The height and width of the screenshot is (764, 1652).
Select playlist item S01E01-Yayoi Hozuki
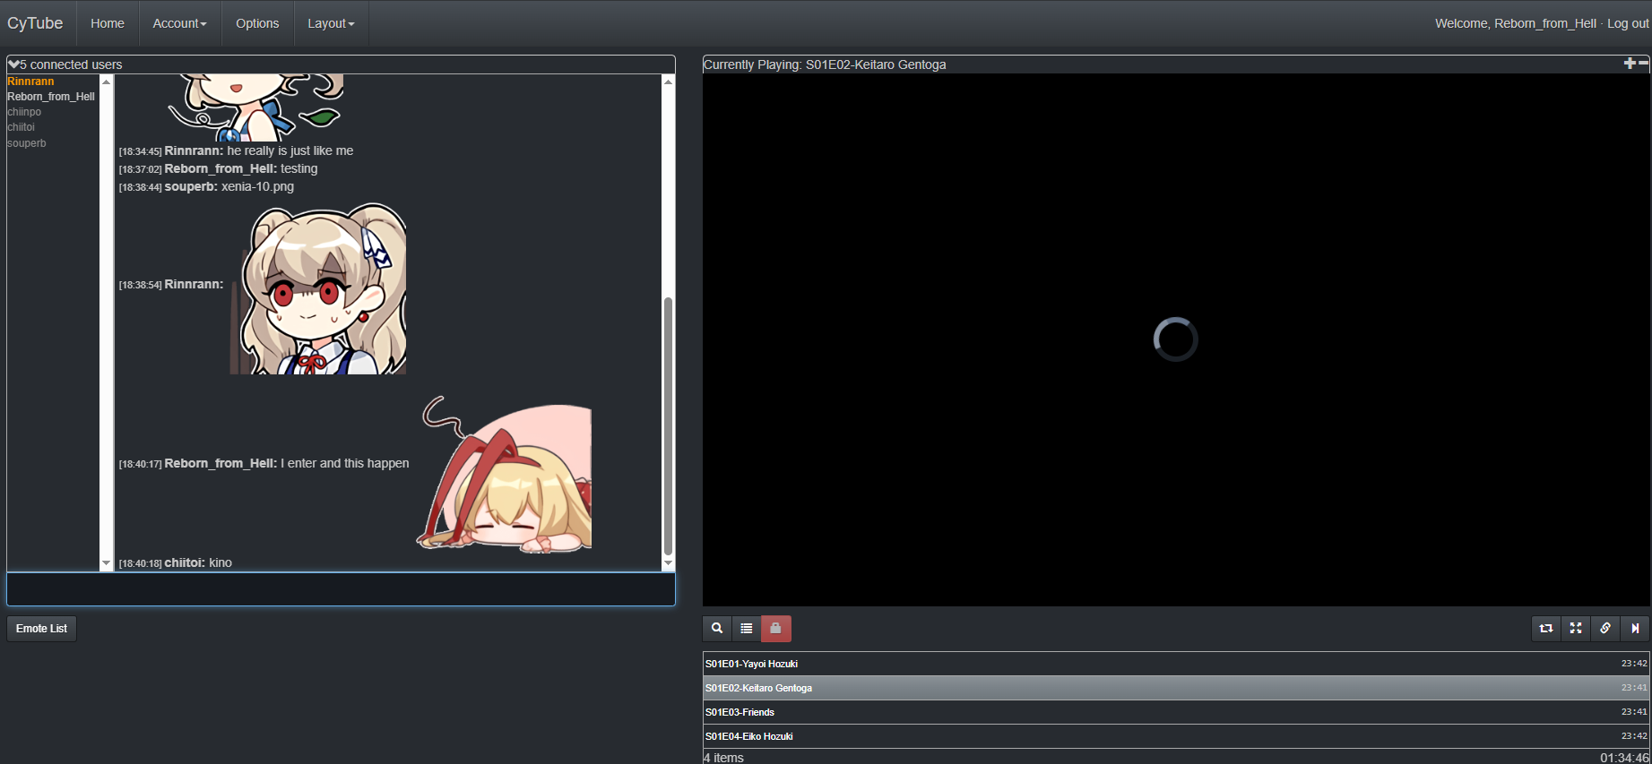(1176, 664)
